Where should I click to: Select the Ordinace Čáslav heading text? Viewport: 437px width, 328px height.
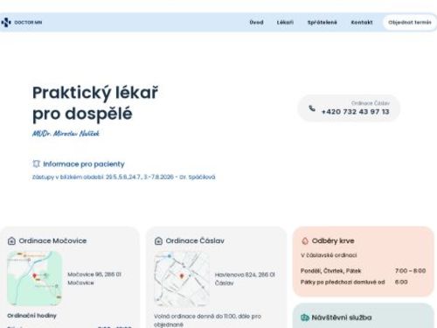[x=195, y=241]
